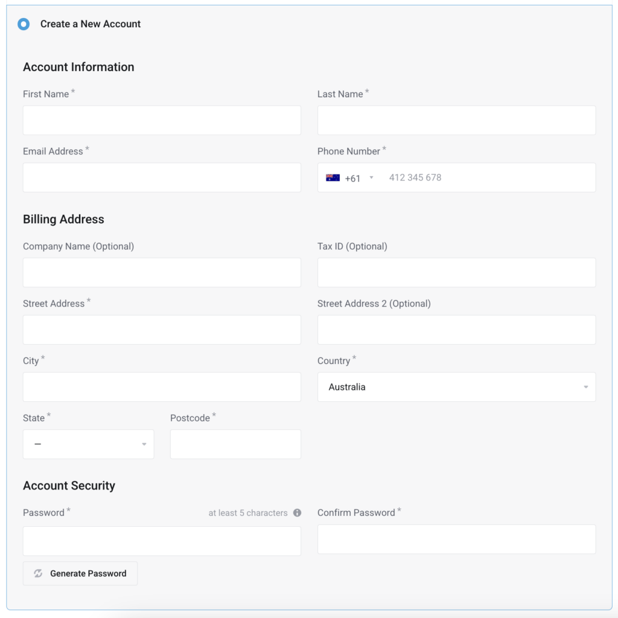Viewport: 618px width, 618px height.
Task: Focus the First Name input field
Action: tap(162, 120)
